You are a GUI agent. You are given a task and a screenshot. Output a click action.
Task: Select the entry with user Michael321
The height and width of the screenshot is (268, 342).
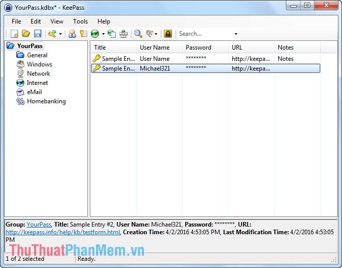(206, 69)
